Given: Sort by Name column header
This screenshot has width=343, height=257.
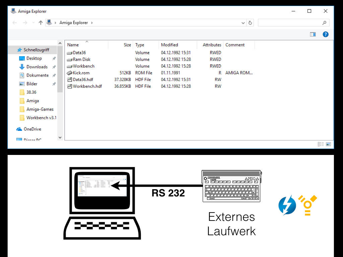Looking at the screenshot, I should pyautogui.click(x=73, y=45).
